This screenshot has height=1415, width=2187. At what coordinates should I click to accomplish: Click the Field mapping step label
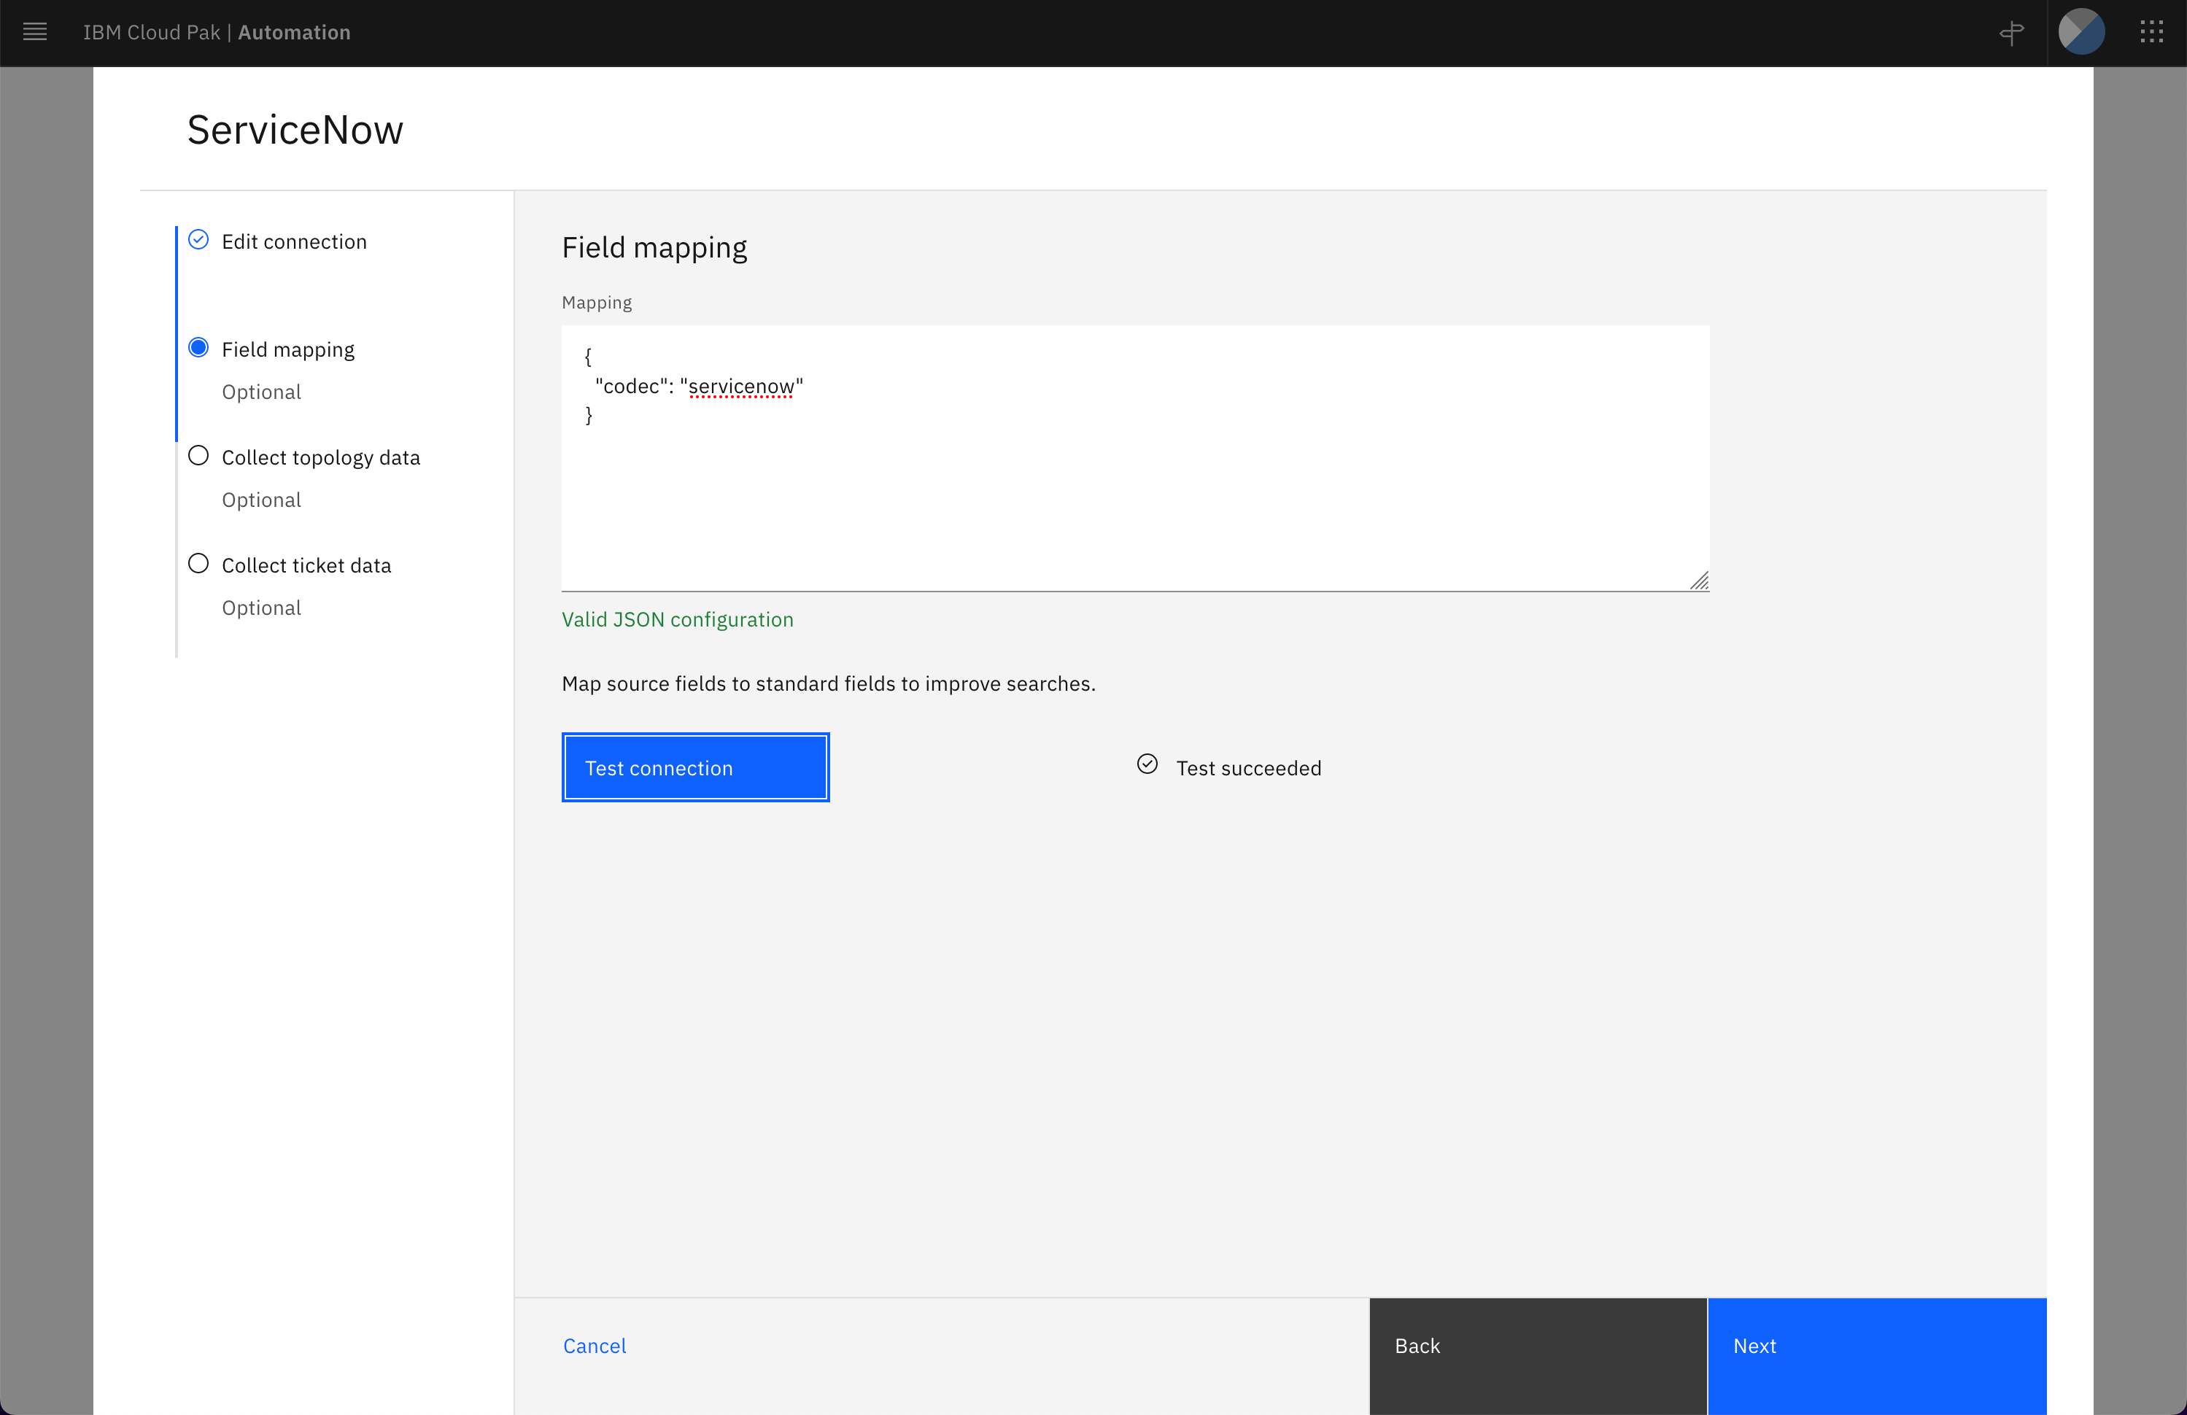[x=287, y=350]
